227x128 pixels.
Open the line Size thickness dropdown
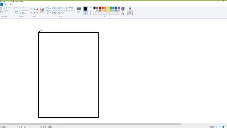79,10
